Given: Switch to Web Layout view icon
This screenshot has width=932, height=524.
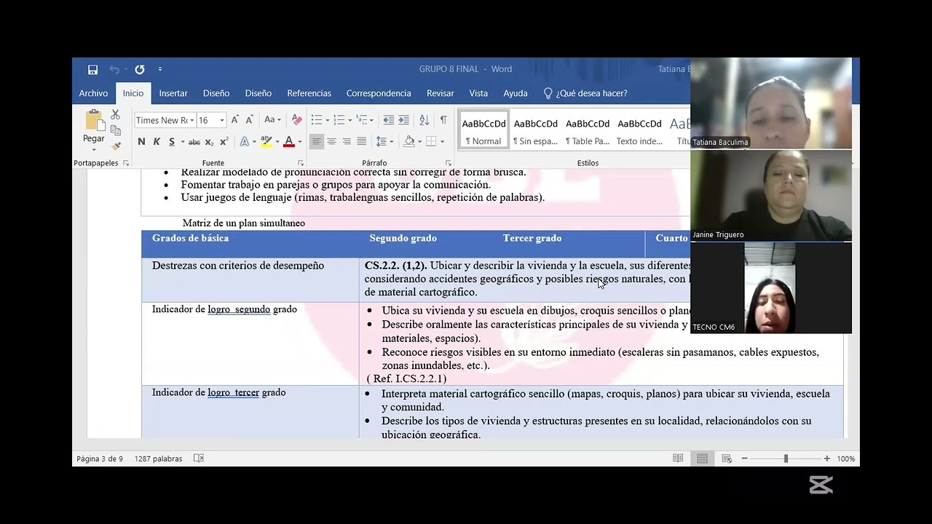Looking at the screenshot, I should pyautogui.click(x=727, y=458).
